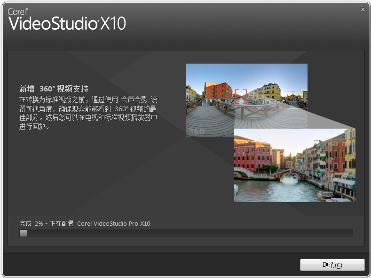
Task: Click the Cancel (取消) button
Action: click(x=332, y=265)
